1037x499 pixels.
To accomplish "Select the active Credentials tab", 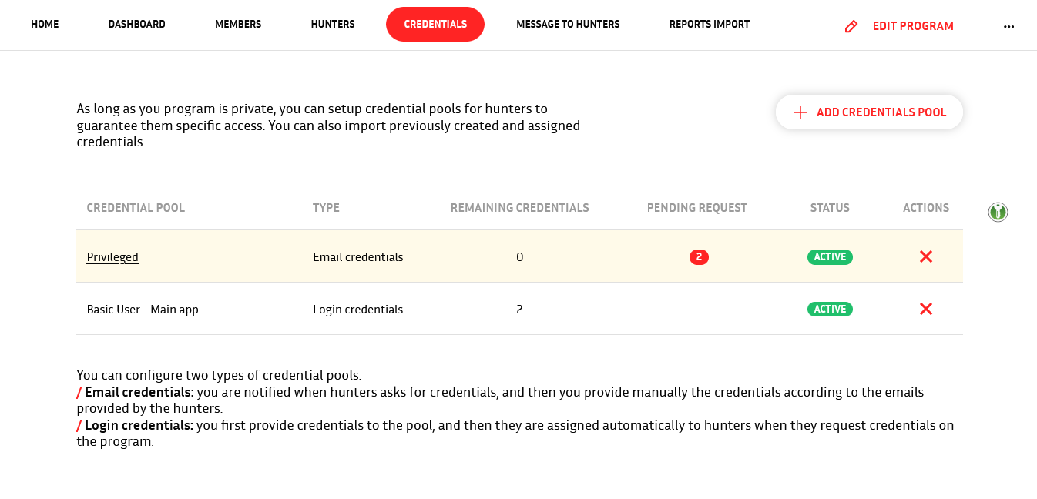I will pyautogui.click(x=435, y=25).
